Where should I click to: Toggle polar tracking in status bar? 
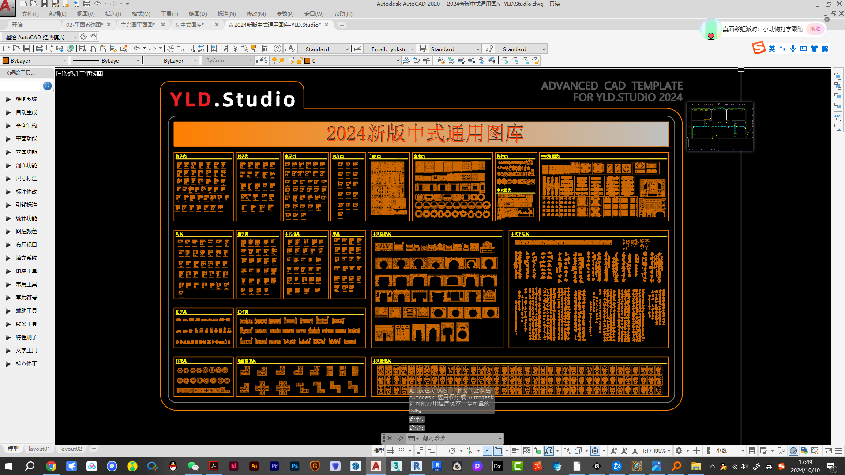(x=453, y=451)
